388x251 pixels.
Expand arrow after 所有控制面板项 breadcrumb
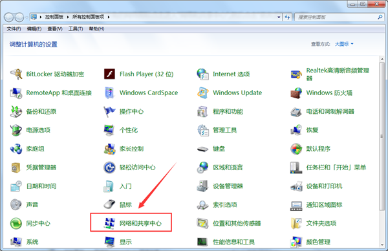coord(109,17)
